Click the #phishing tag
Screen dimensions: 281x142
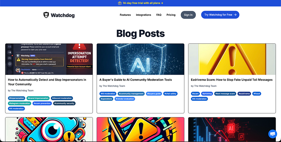pos(207,94)
